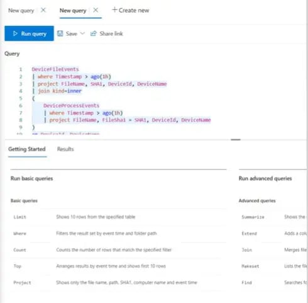
Task: Click the editor resize handle bar
Action: click(x=236, y=139)
